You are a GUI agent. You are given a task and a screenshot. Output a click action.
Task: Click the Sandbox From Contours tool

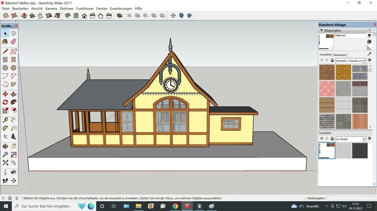6,16
